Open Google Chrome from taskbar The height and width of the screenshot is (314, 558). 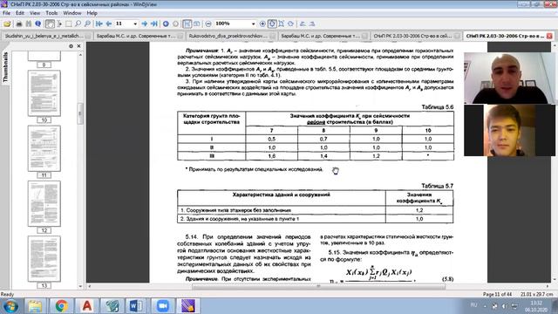pyautogui.click(x=61, y=306)
